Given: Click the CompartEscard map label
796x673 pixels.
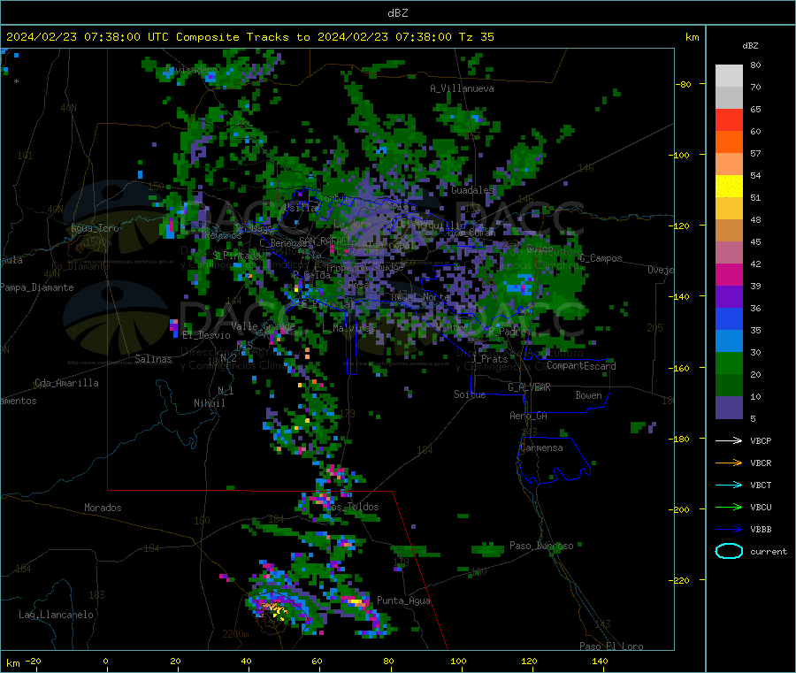Looking at the screenshot, I should coord(581,365).
